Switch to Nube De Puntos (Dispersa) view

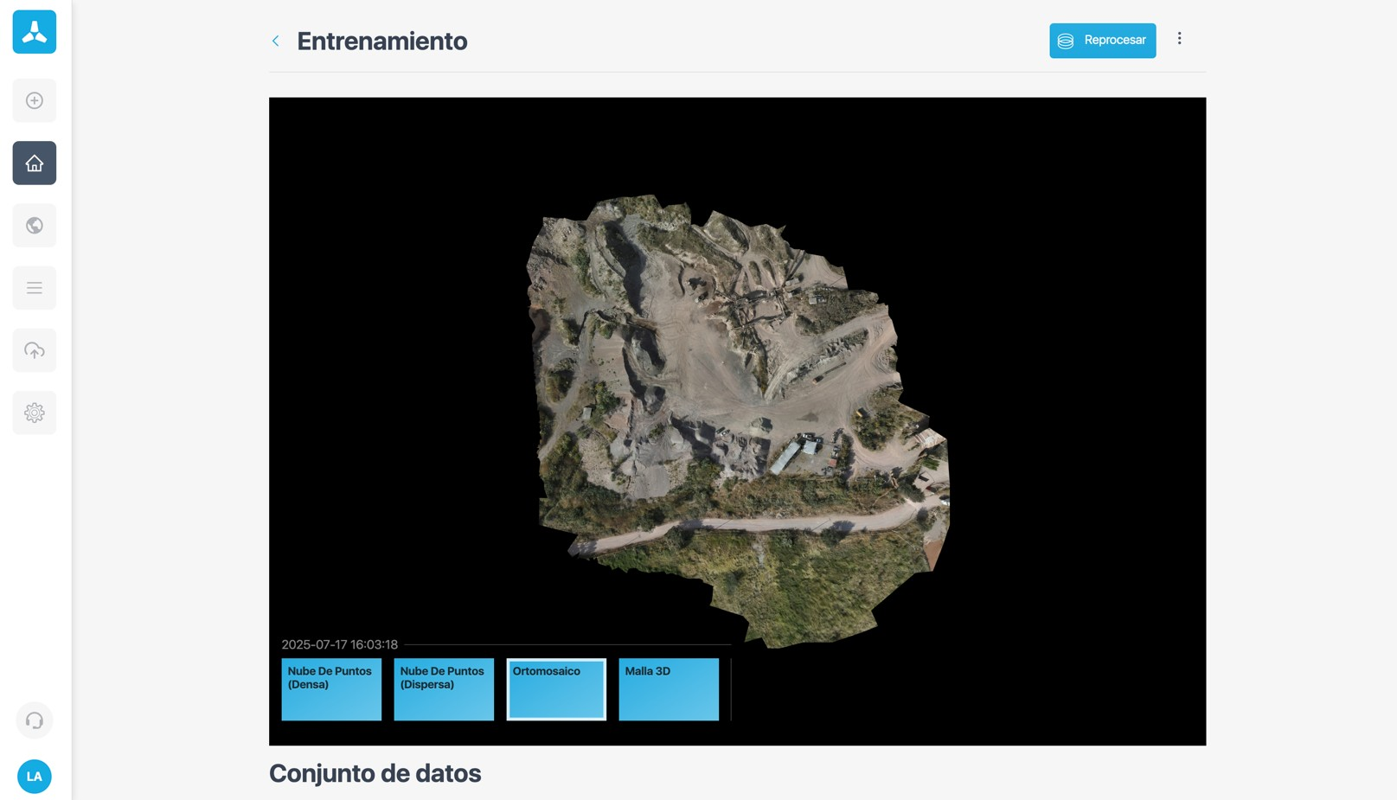pos(444,689)
